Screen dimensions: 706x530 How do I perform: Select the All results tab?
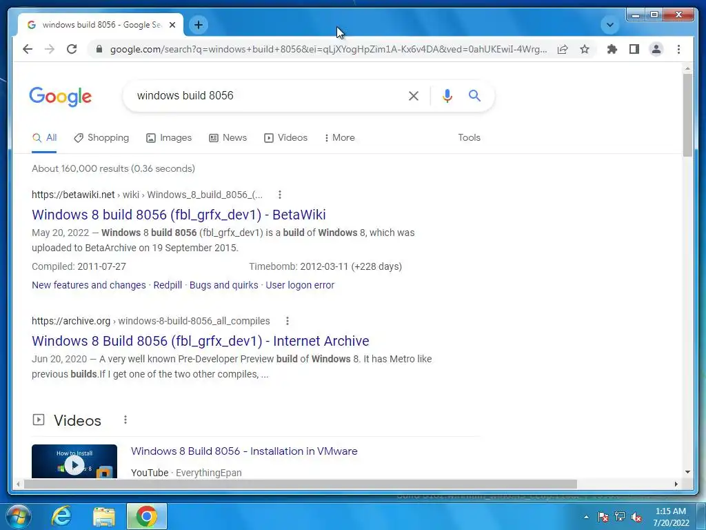point(44,138)
